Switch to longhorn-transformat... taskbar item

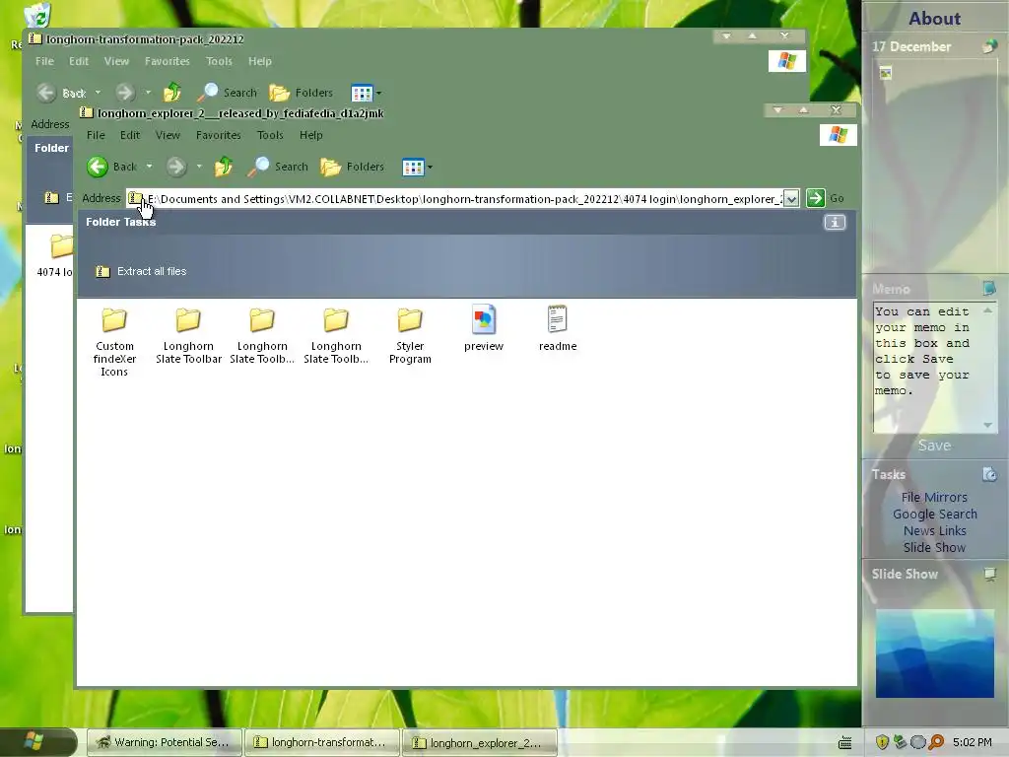pos(322,742)
